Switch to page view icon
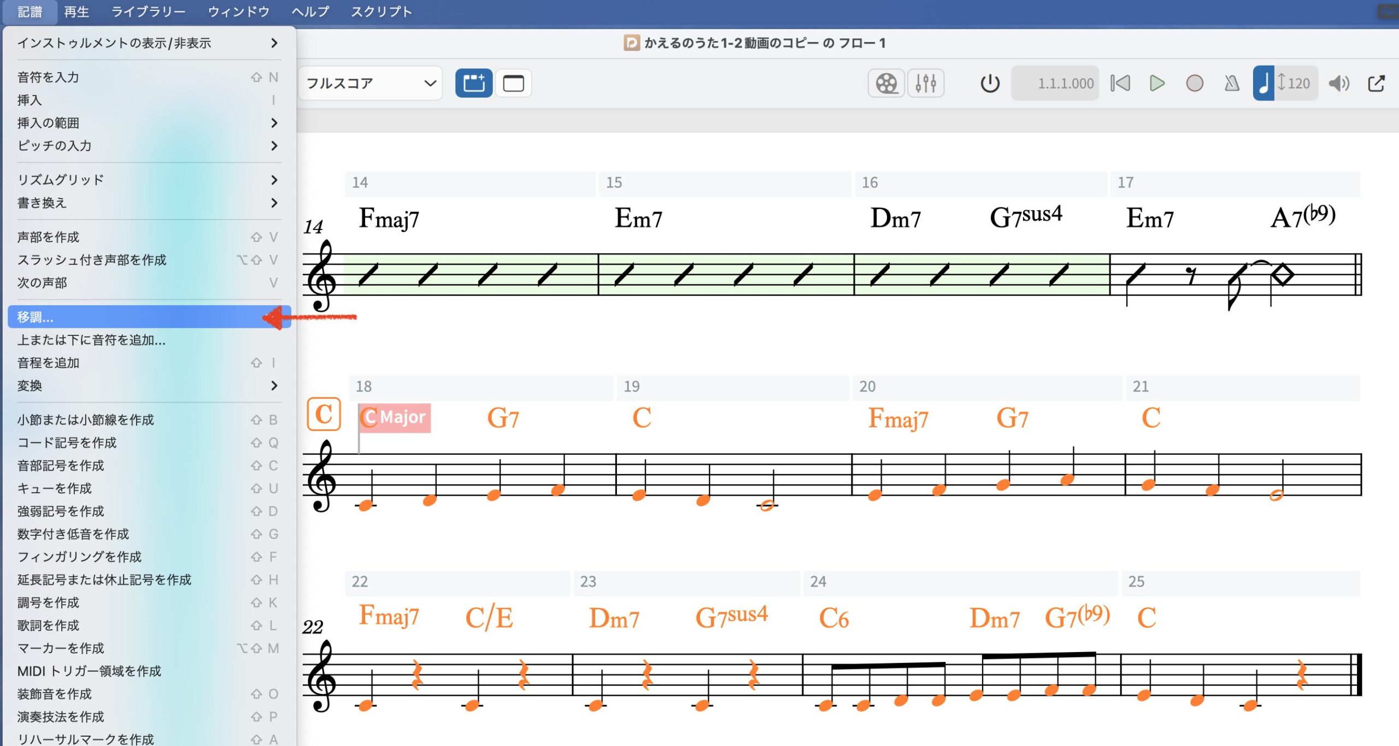The height and width of the screenshot is (746, 1399). [513, 84]
